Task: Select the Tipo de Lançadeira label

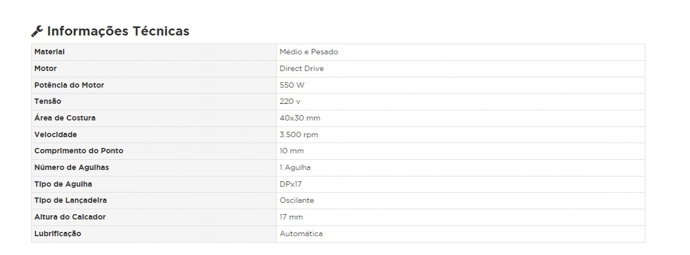Action: coord(71,201)
